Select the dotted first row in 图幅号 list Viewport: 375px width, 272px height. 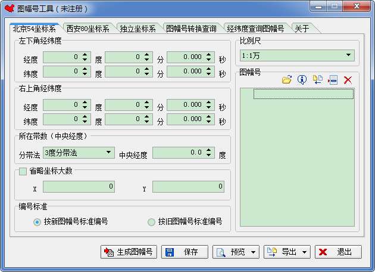tap(304, 94)
